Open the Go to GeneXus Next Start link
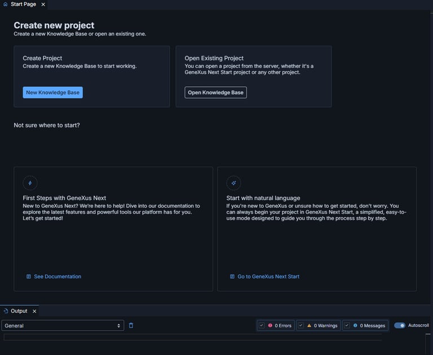 (x=264, y=276)
